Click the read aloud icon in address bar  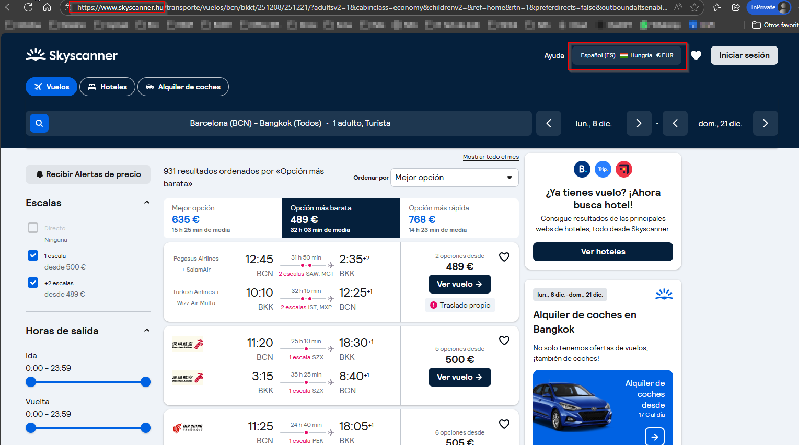(678, 7)
